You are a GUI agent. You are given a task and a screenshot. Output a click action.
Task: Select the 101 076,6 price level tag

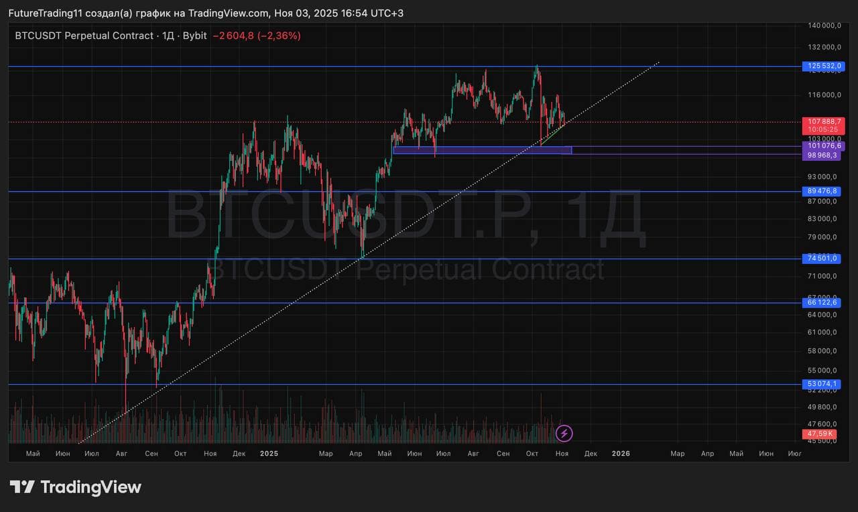pyautogui.click(x=822, y=145)
